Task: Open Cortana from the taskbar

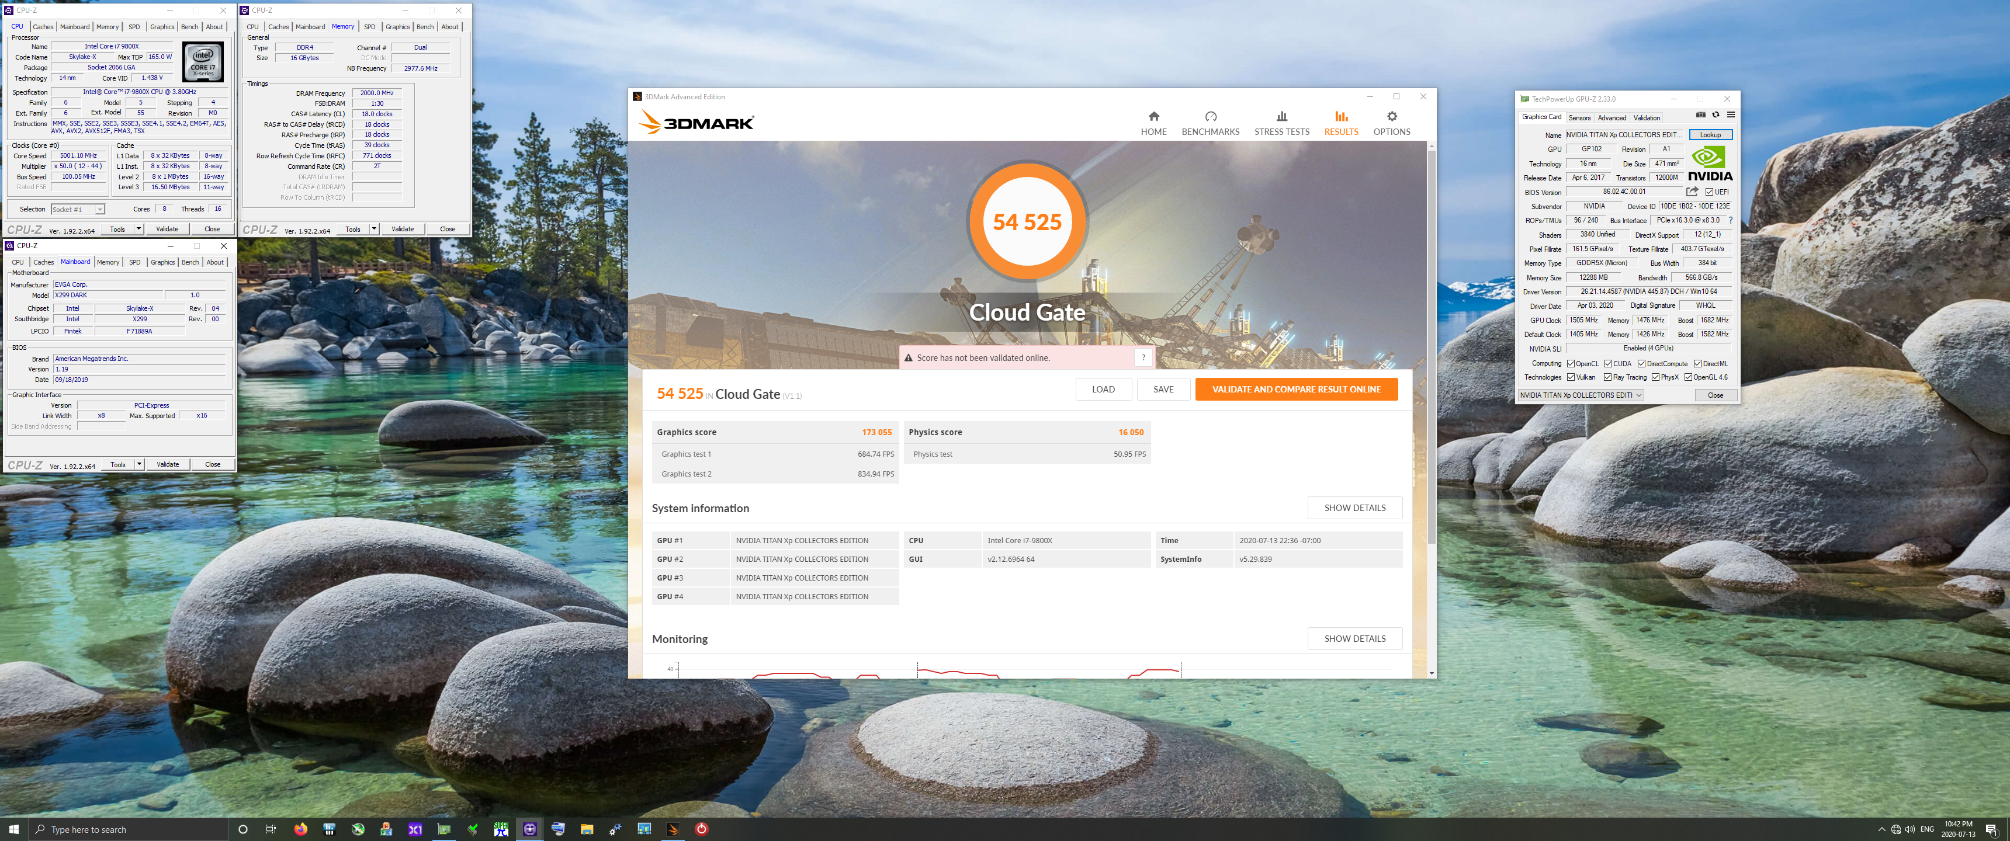Action: tap(242, 829)
